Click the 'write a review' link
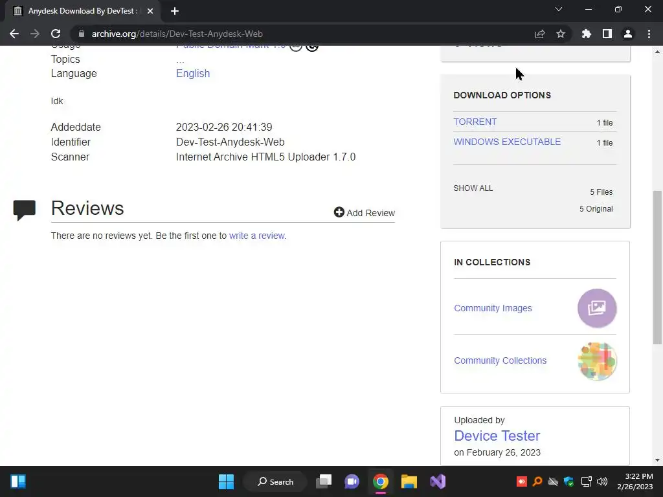This screenshot has width=663, height=497. 257,236
